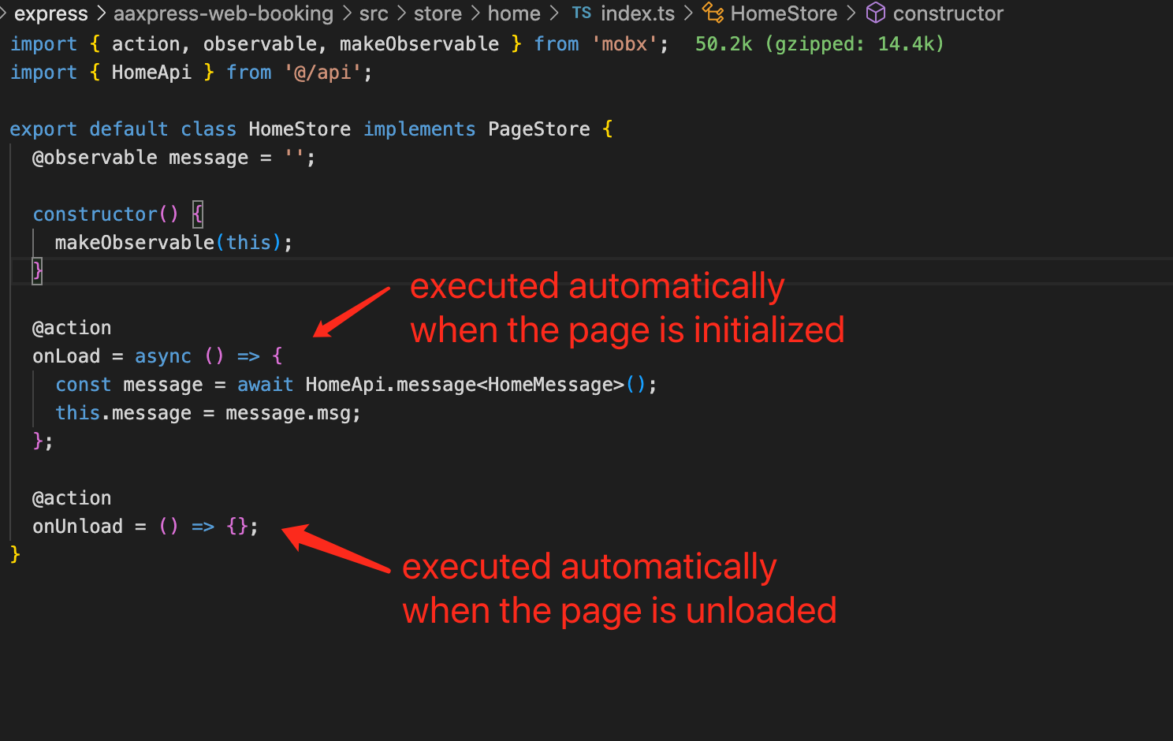Expand chevron between src and store

pos(401,13)
